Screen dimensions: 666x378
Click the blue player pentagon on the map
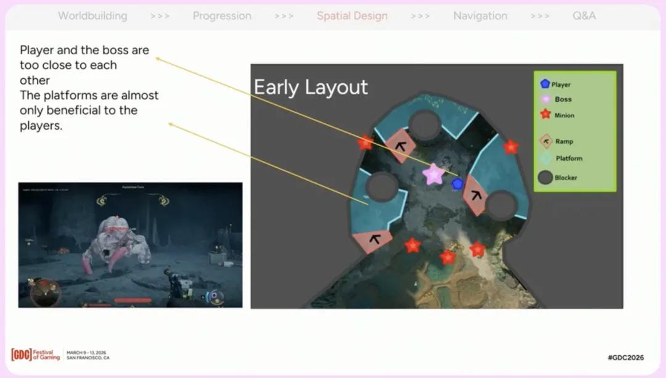click(457, 184)
